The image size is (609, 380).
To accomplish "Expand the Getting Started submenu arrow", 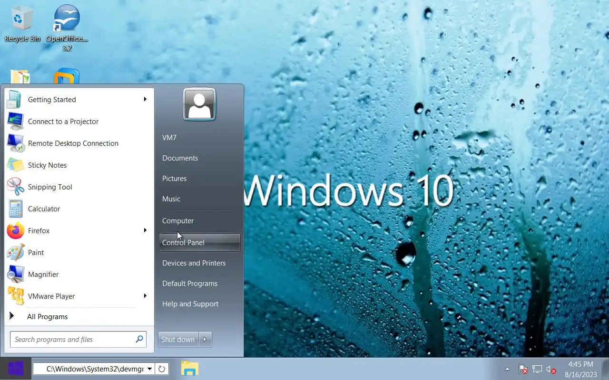I will [x=145, y=99].
